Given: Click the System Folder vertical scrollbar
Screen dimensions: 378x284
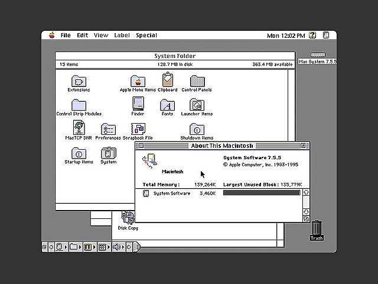Looking at the screenshot, I should [x=291, y=105].
